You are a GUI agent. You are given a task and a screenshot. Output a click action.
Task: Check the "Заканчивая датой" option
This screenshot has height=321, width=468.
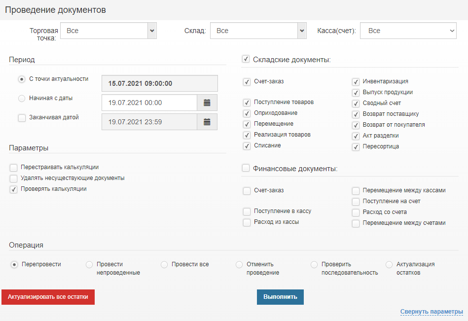tap(21, 117)
